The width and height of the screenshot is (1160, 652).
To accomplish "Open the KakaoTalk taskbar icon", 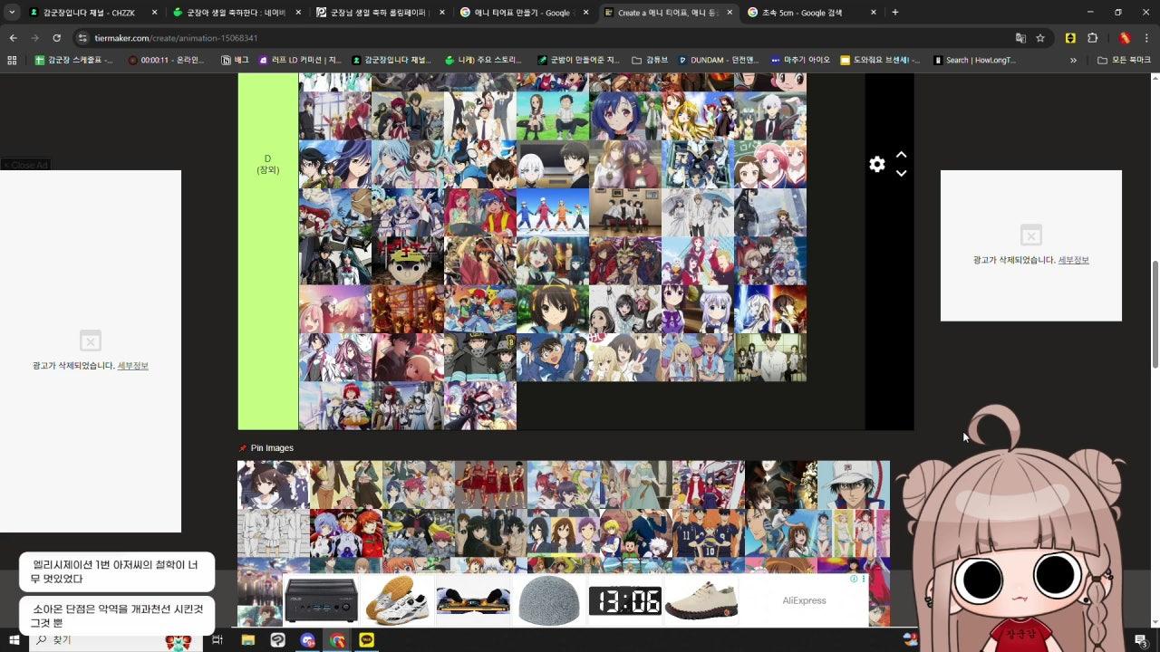I will click(367, 640).
